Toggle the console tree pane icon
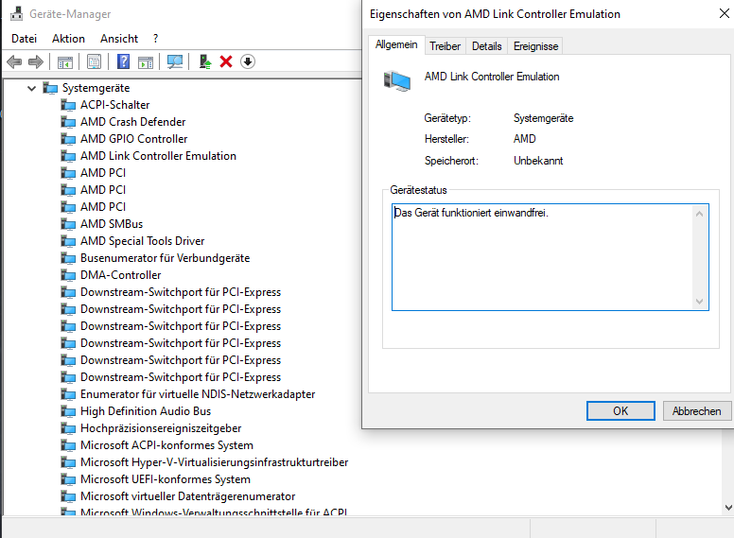 (65, 61)
